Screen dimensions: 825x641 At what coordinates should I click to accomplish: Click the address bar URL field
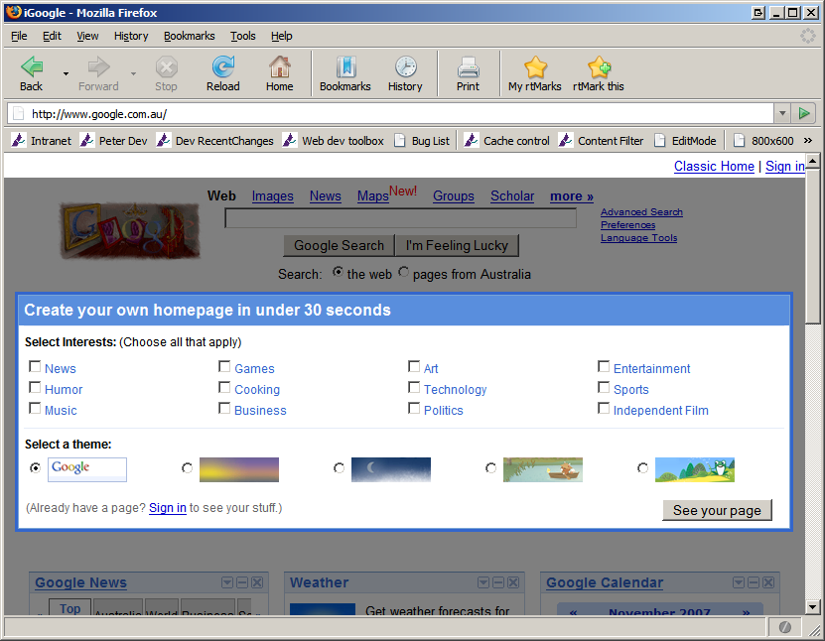coord(390,113)
